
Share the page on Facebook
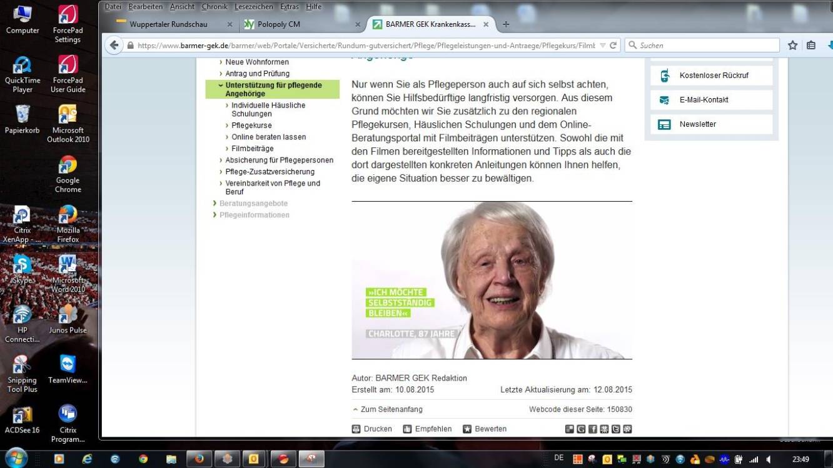click(x=592, y=429)
